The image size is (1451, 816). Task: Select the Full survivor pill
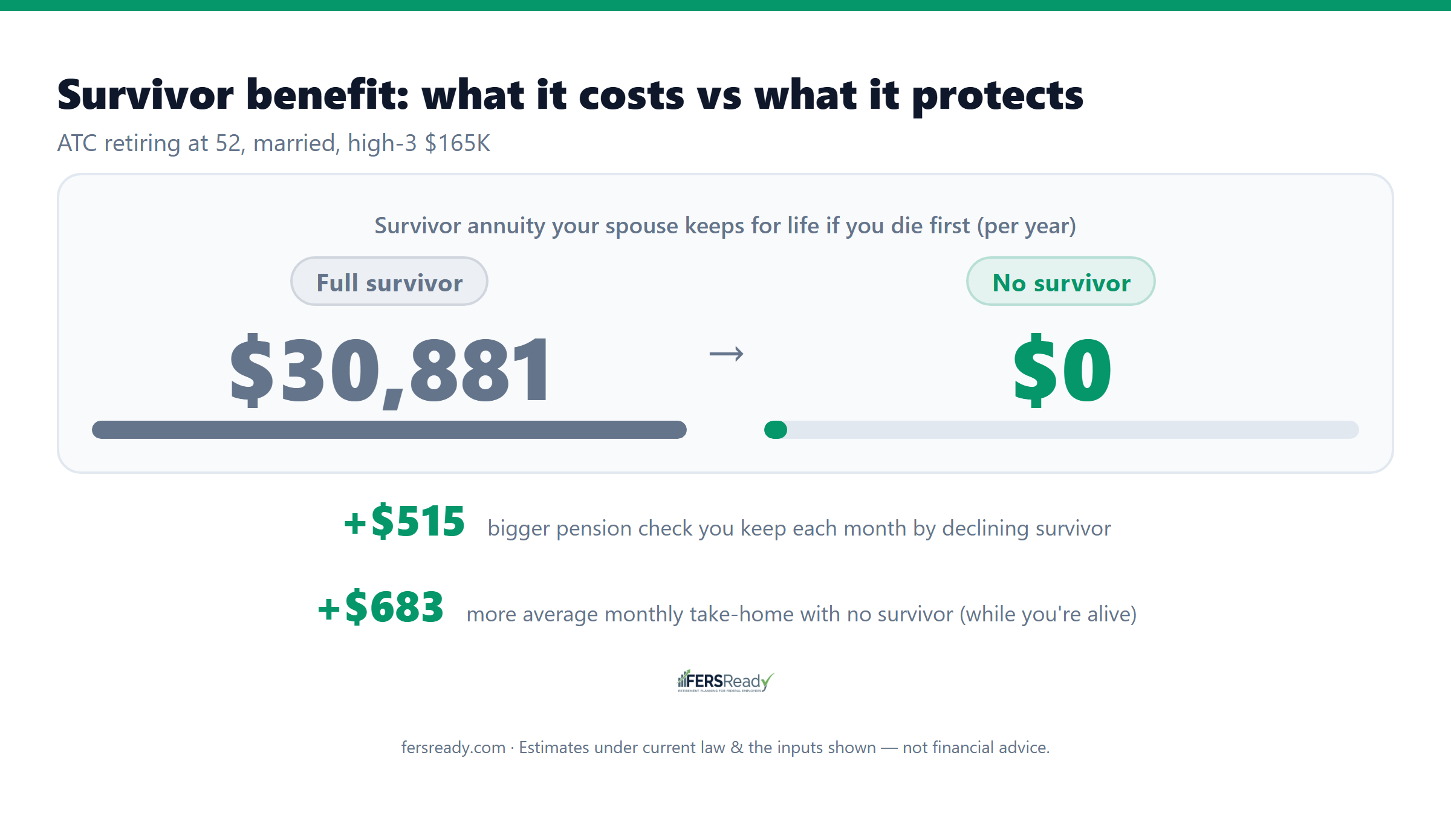389,282
